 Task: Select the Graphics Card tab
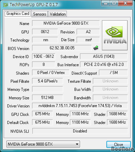coord(18,14)
